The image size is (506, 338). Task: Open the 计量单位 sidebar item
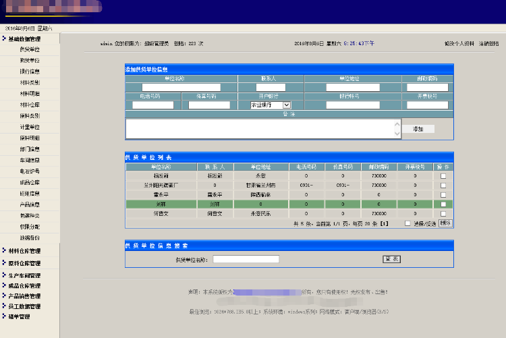click(30, 127)
